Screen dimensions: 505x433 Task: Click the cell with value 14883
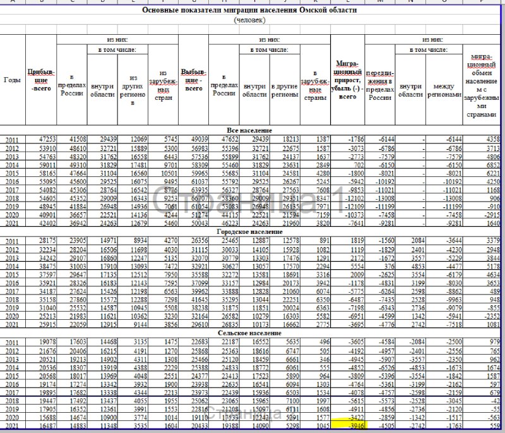point(71,425)
